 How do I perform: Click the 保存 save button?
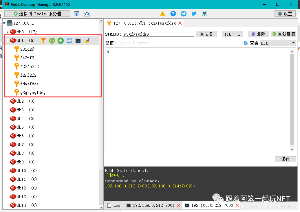point(285,159)
